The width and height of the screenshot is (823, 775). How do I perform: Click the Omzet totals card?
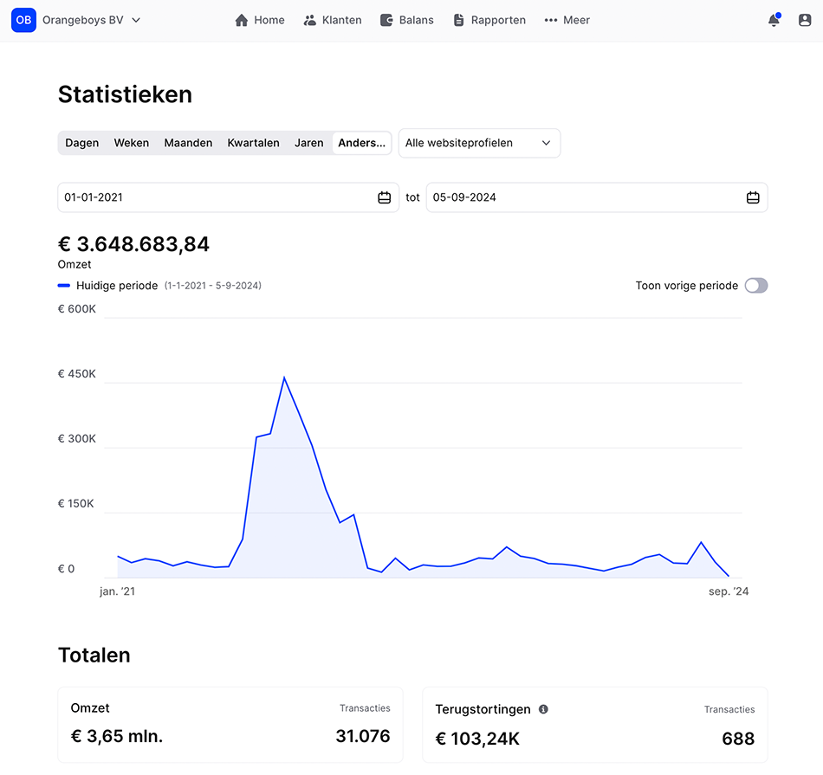coord(230,725)
